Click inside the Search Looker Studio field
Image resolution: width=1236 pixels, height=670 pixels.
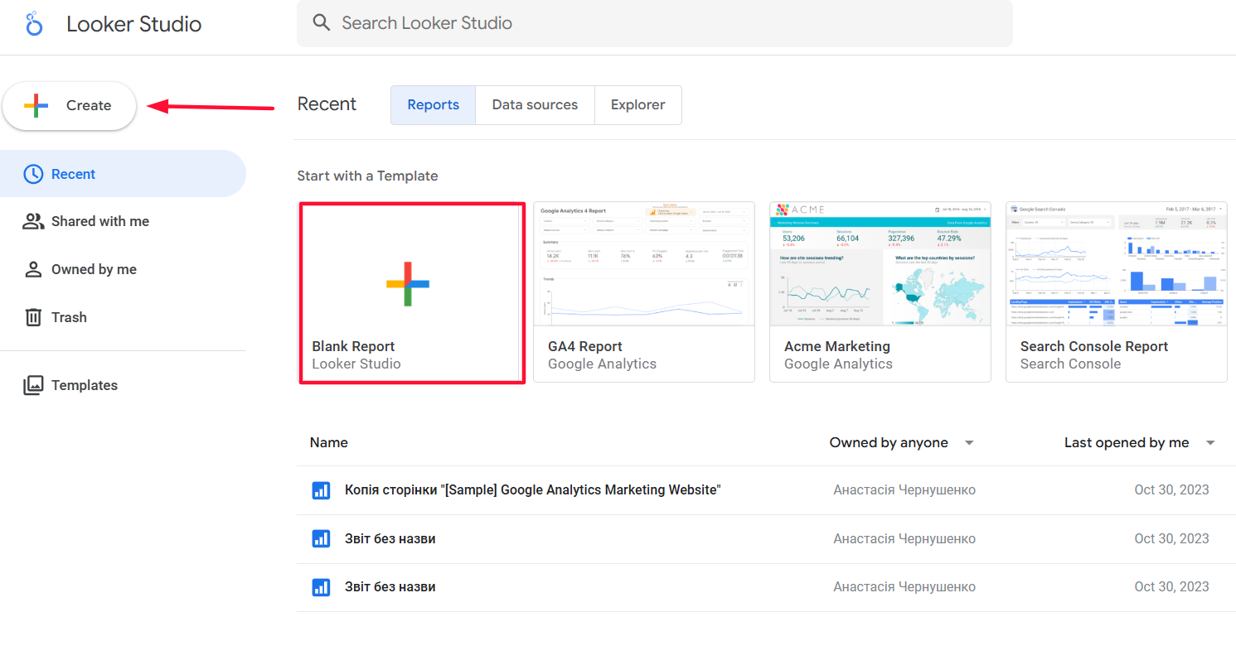580,22
